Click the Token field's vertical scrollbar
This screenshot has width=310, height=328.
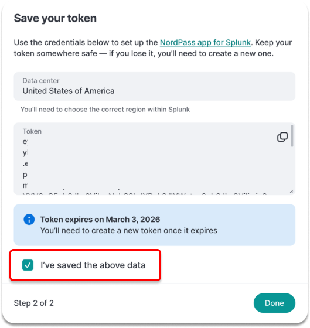tap(292, 136)
